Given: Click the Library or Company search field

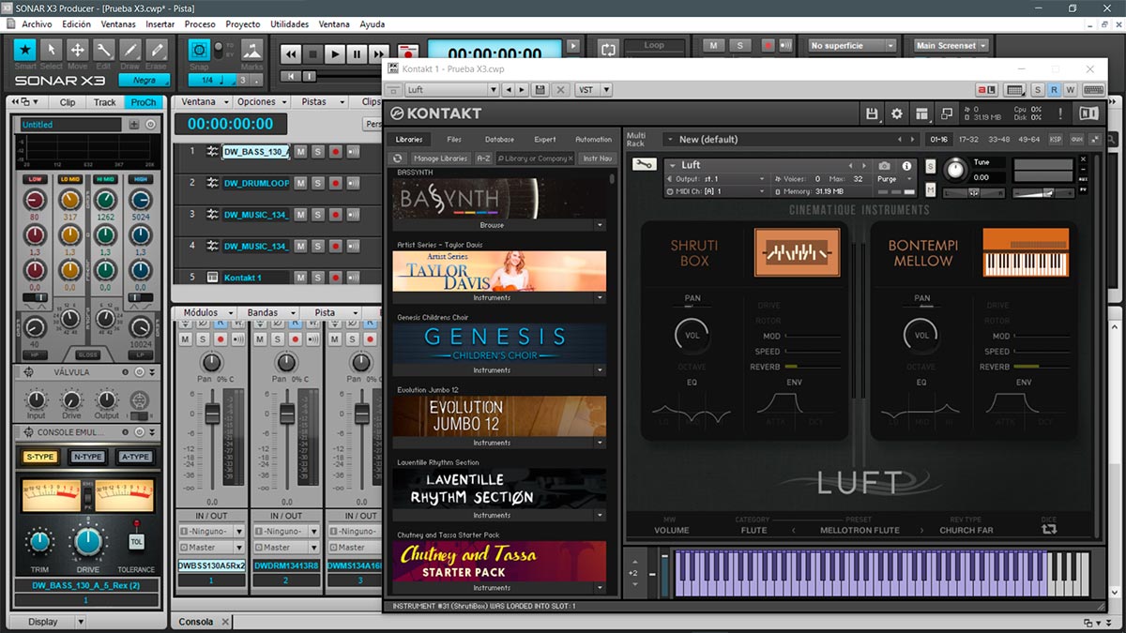Looking at the screenshot, I should tap(535, 158).
